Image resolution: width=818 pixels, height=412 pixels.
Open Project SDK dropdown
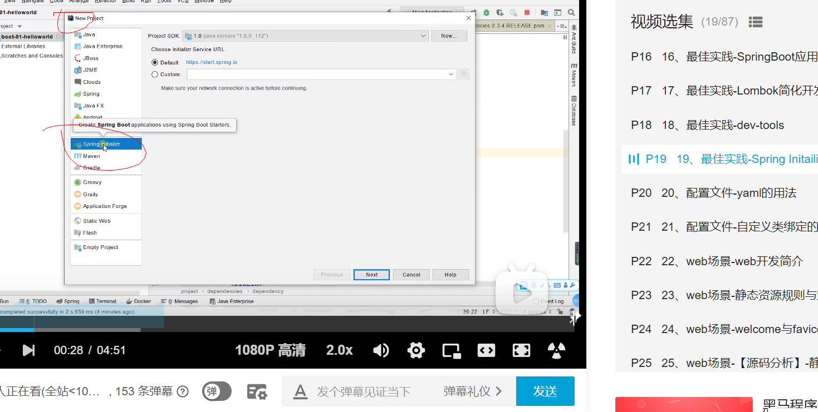point(305,36)
